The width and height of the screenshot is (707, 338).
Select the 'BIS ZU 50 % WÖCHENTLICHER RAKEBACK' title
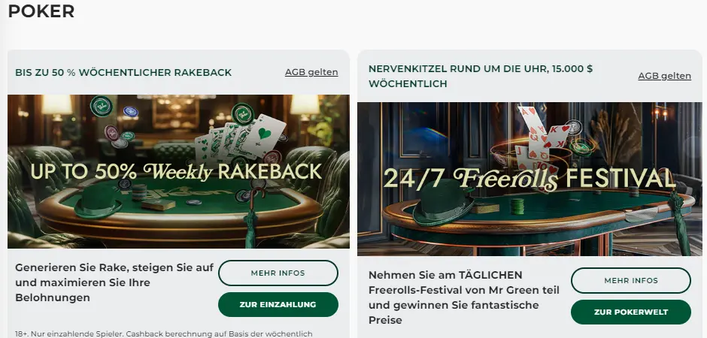(x=123, y=72)
